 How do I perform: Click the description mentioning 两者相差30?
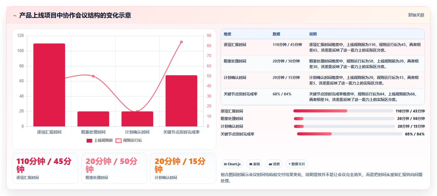[364, 64]
